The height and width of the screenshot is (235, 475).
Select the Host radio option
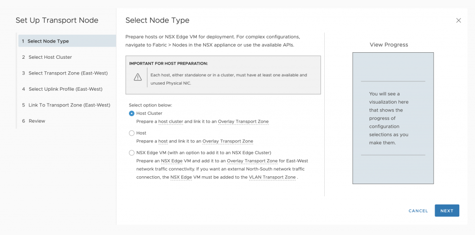coord(131,133)
